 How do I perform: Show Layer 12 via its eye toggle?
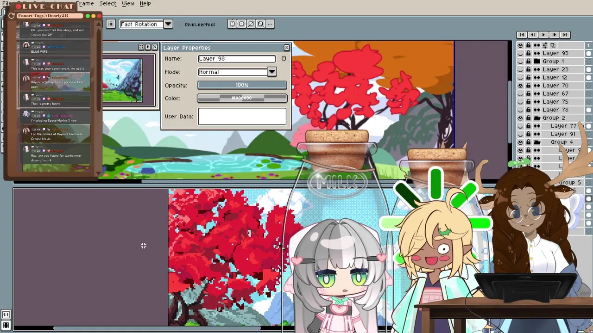(520, 78)
